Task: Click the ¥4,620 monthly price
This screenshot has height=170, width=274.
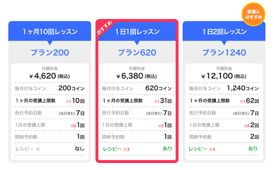Action: [x=50, y=76]
